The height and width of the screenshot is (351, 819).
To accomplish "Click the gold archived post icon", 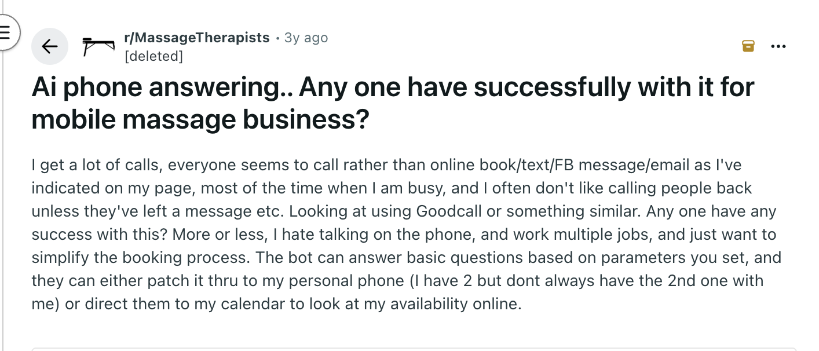I will 748,46.
